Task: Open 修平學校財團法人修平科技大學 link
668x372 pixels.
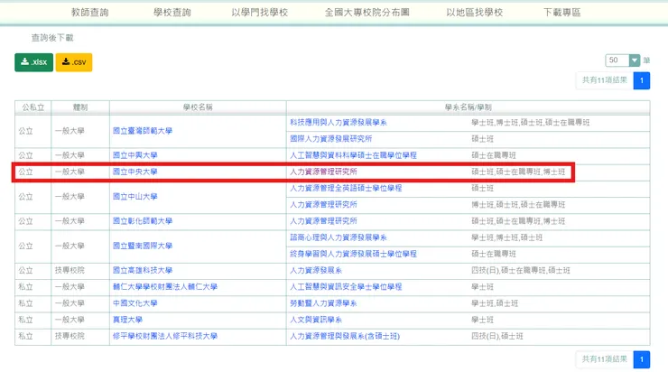Action: point(165,336)
